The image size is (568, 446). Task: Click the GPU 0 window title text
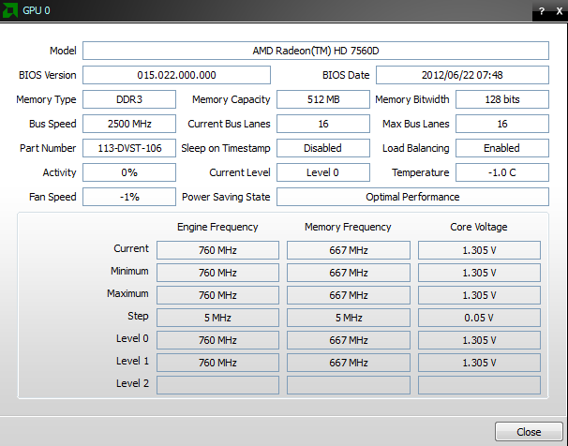[x=37, y=10]
